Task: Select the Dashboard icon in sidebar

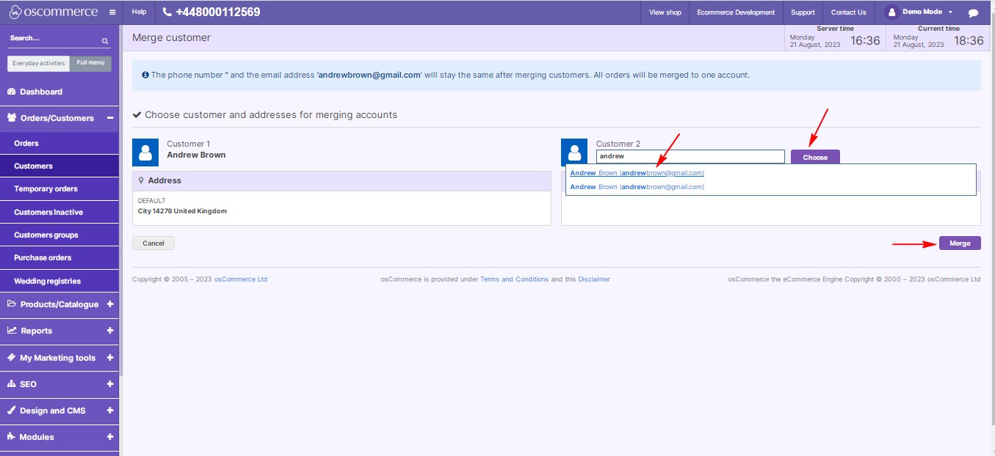Action: coord(10,91)
